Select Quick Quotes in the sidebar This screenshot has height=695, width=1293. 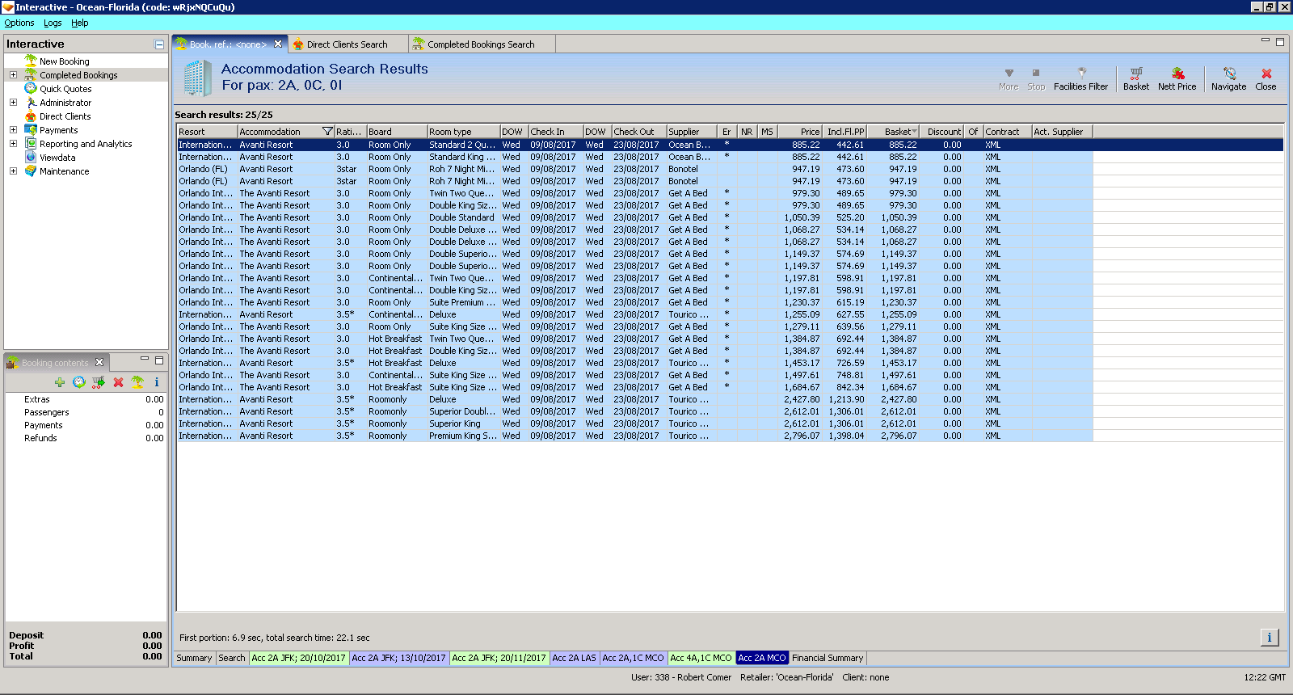coord(65,89)
